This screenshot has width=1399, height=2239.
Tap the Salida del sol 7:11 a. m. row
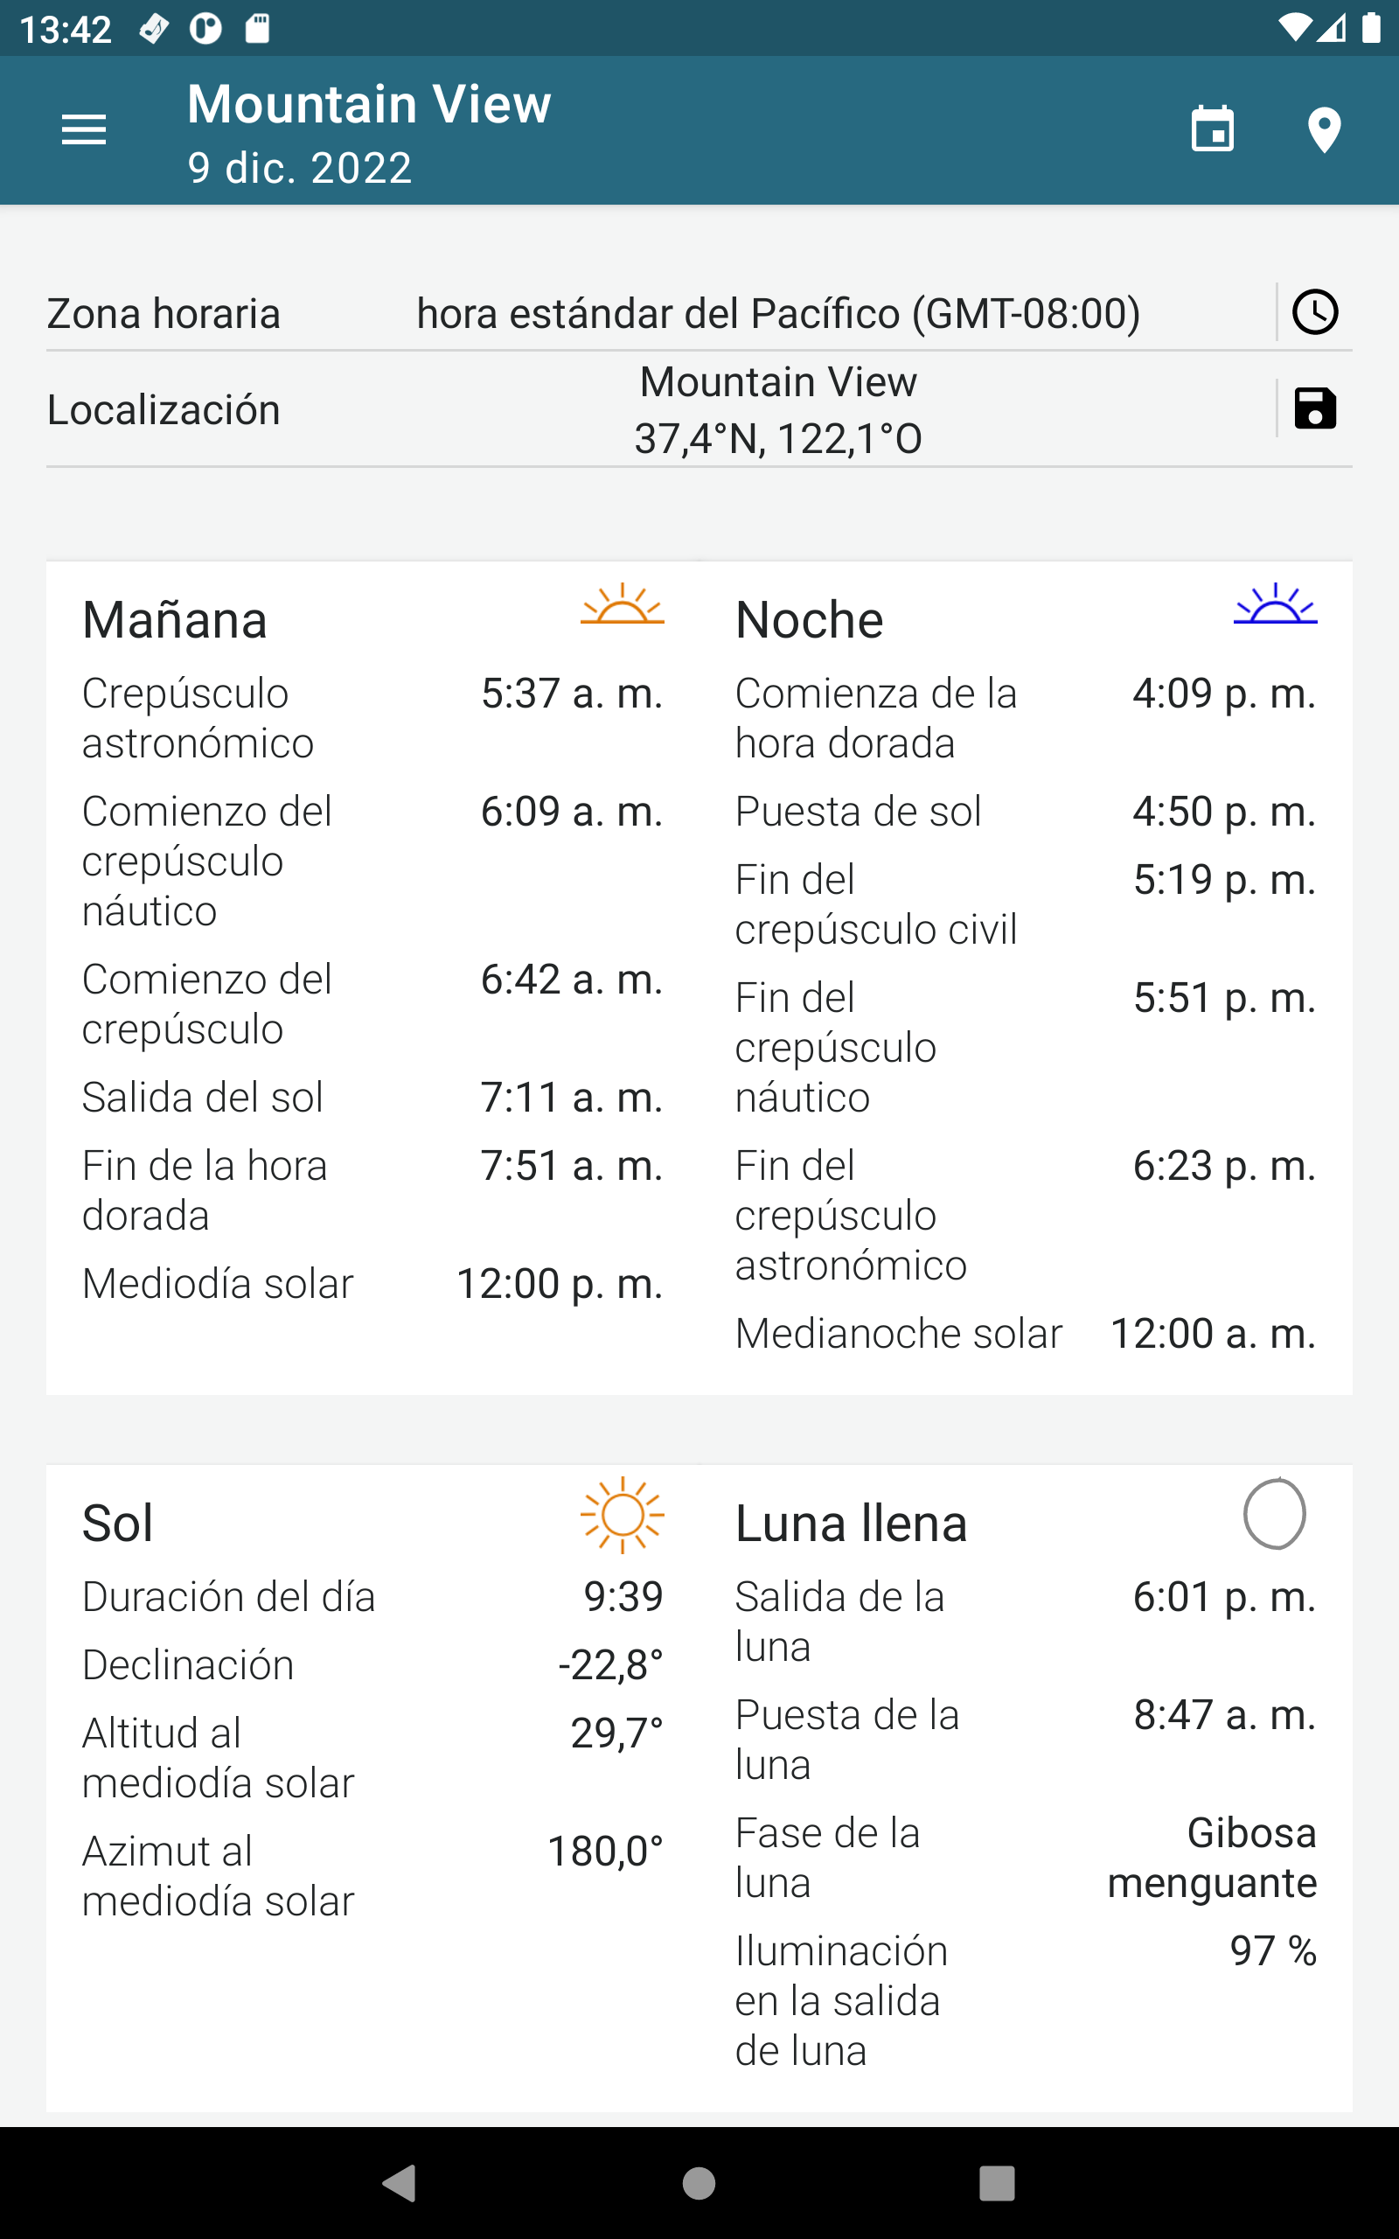tap(372, 1098)
